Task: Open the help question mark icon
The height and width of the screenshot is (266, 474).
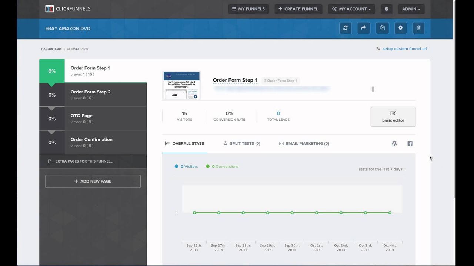Action: click(387, 9)
